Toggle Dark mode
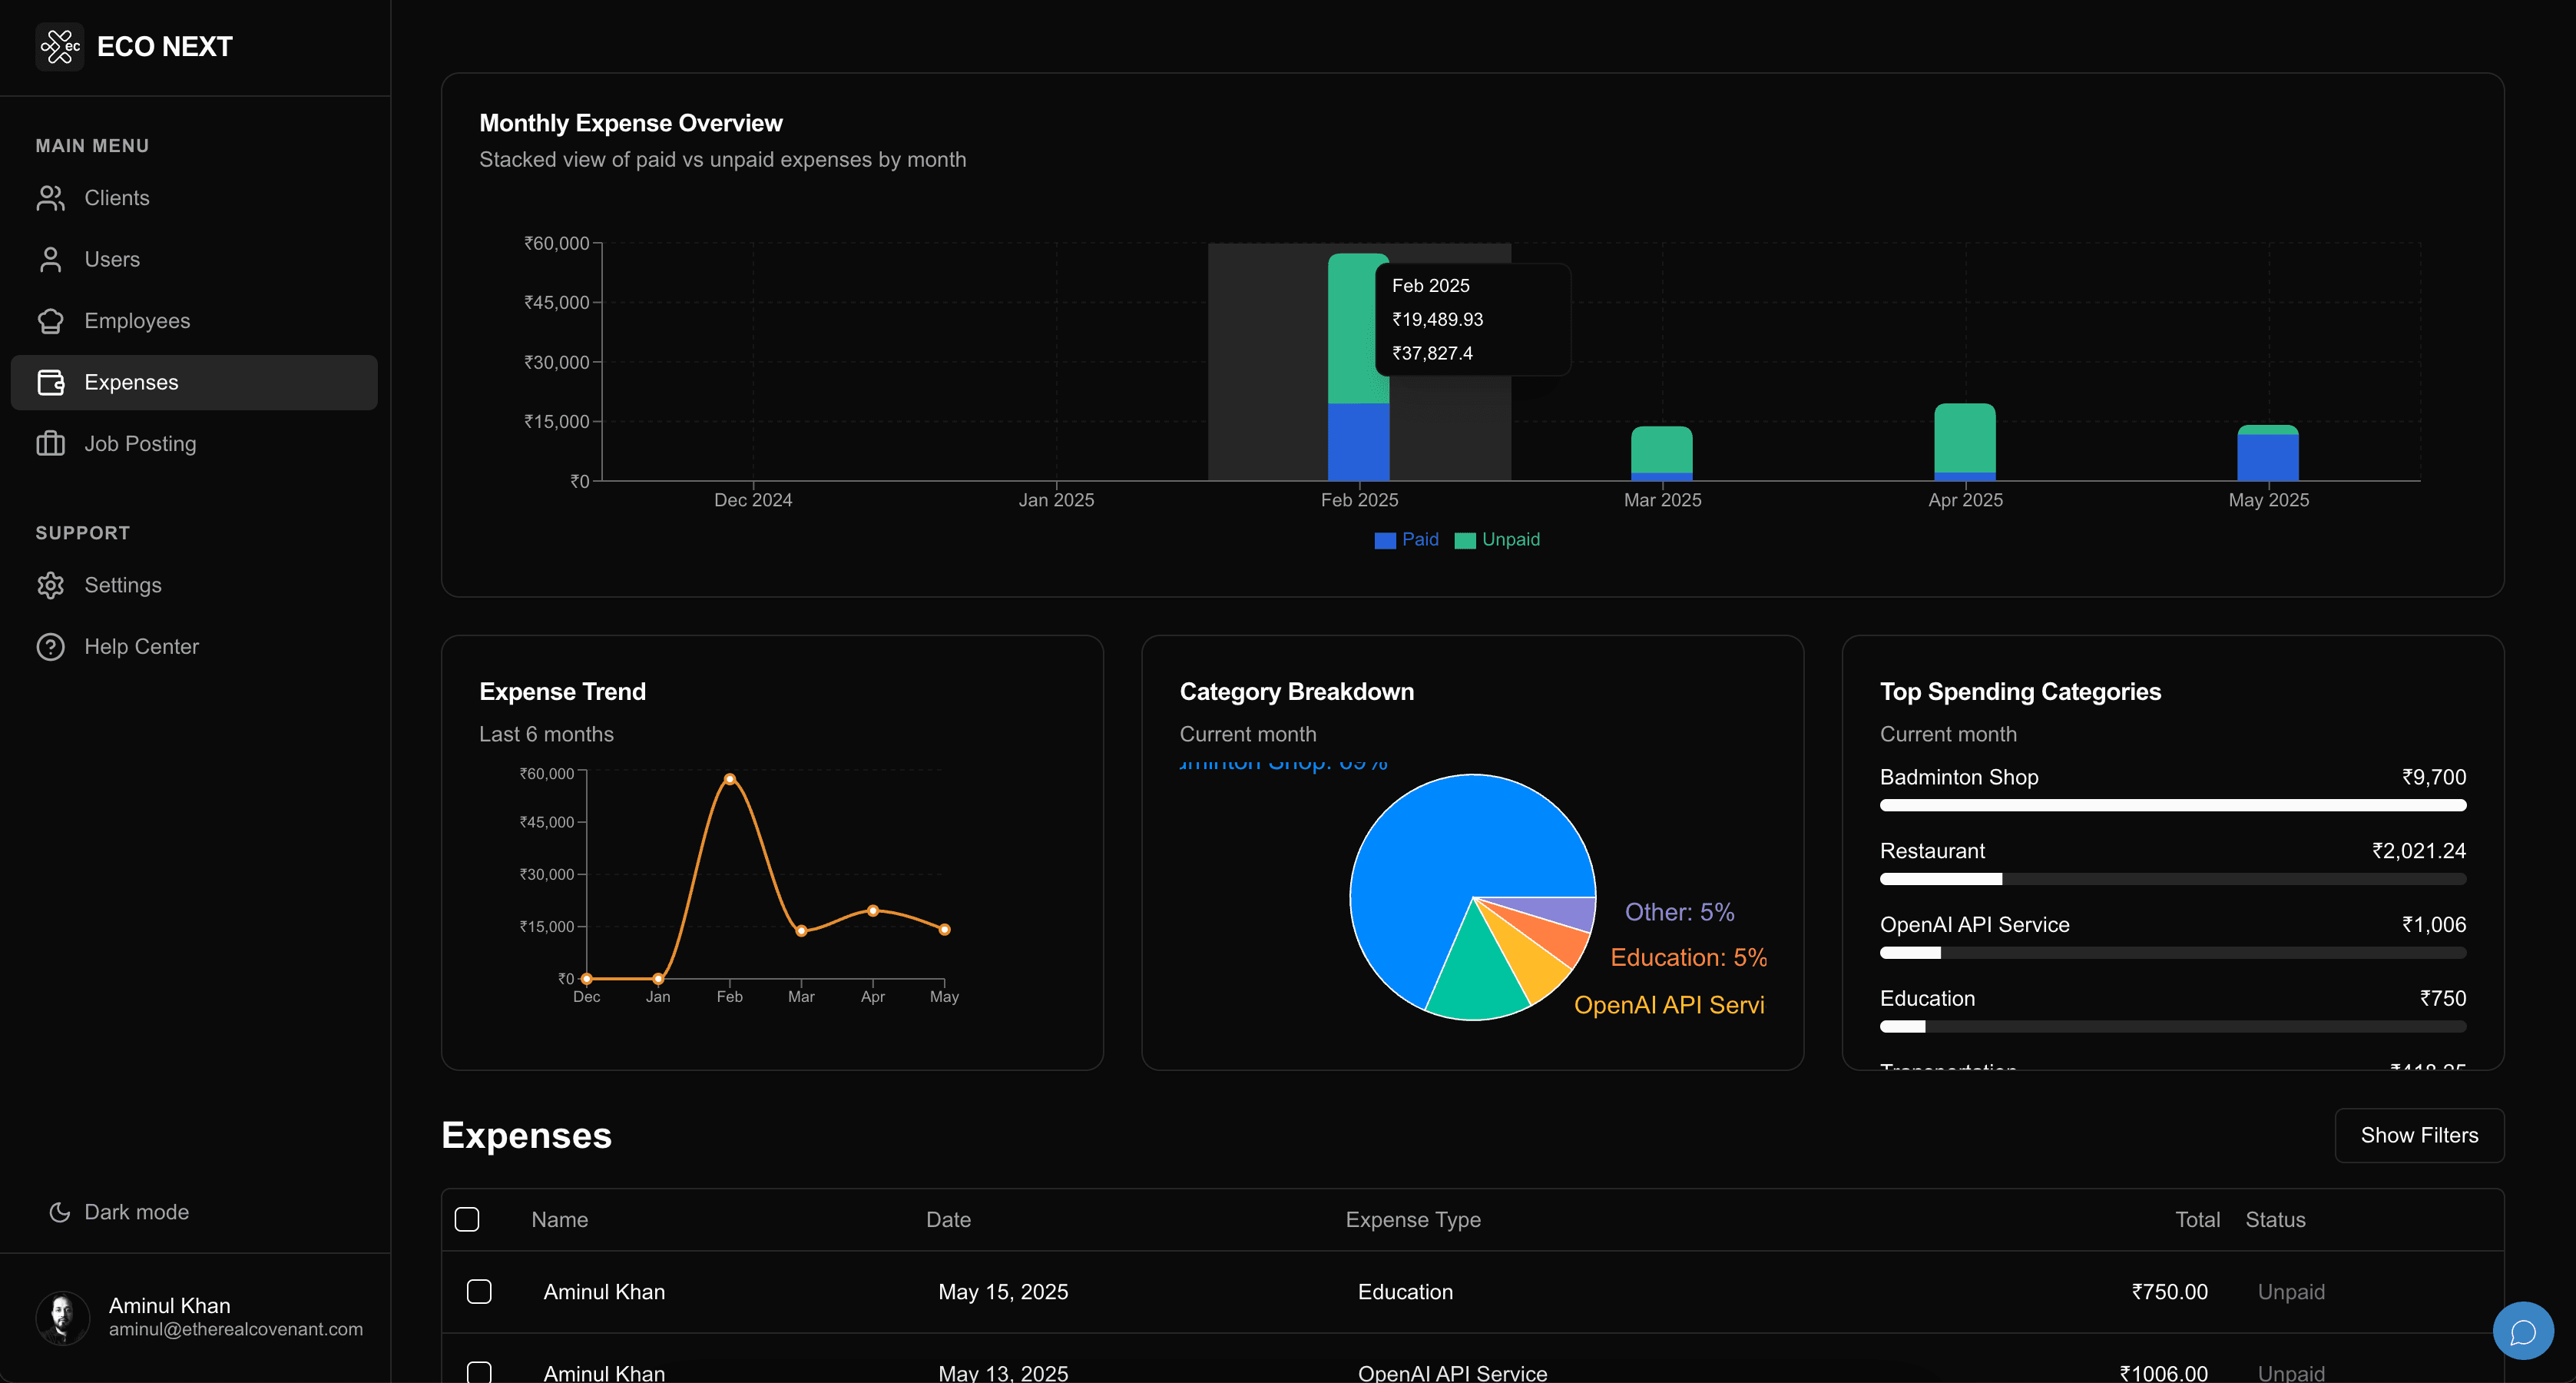Screen dimensions: 2576x1383 coord(119,1212)
